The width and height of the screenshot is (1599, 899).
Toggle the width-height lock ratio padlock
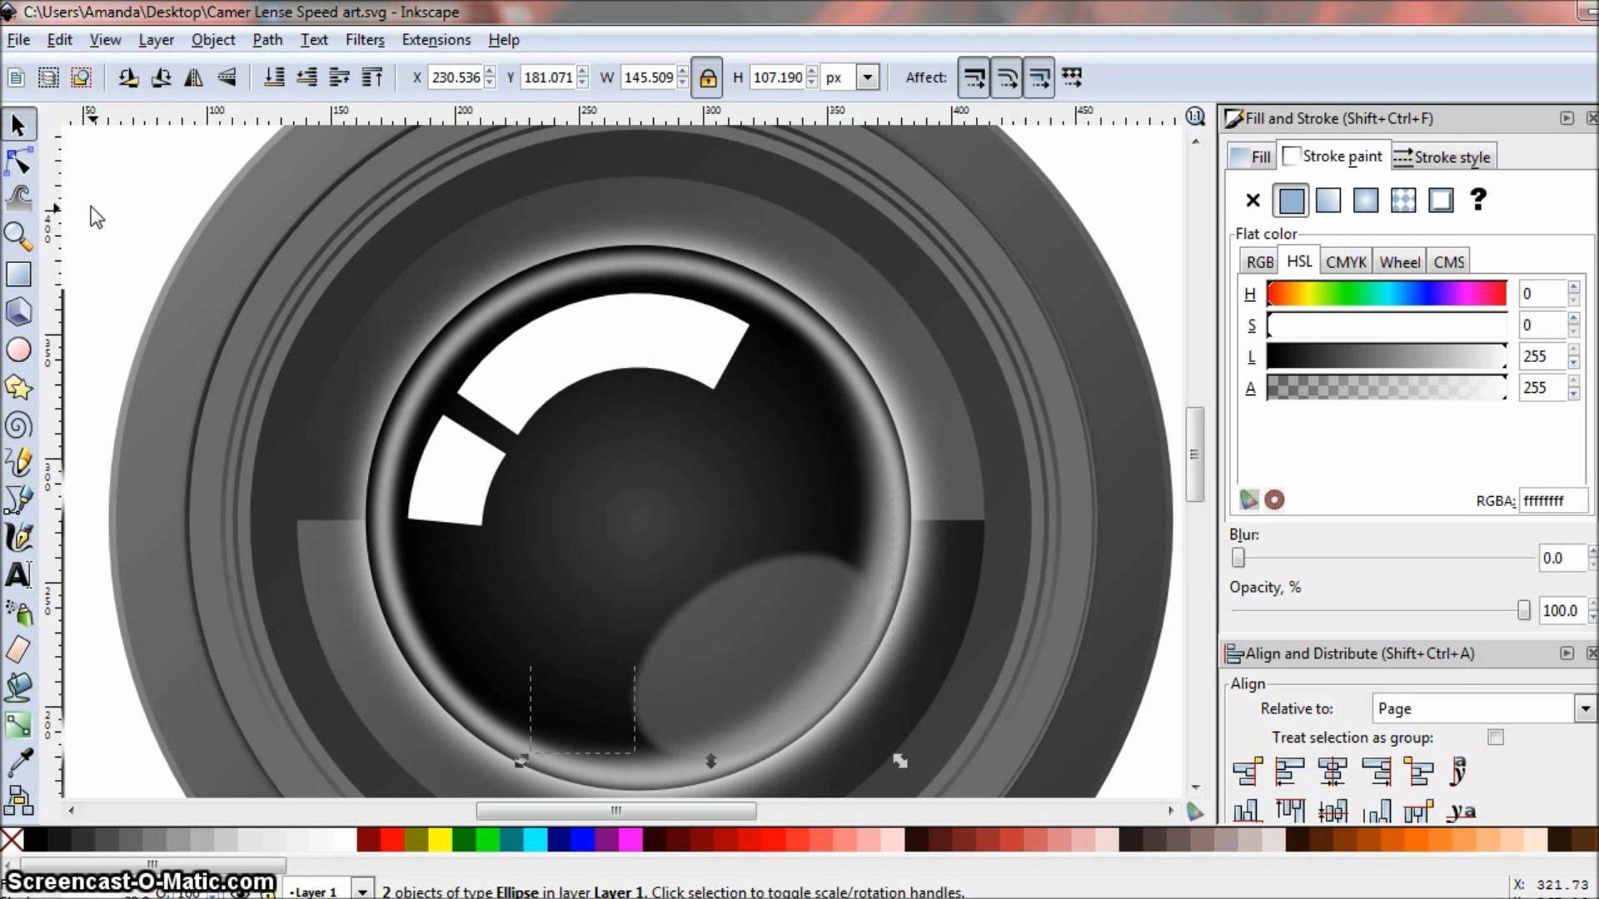pos(707,77)
